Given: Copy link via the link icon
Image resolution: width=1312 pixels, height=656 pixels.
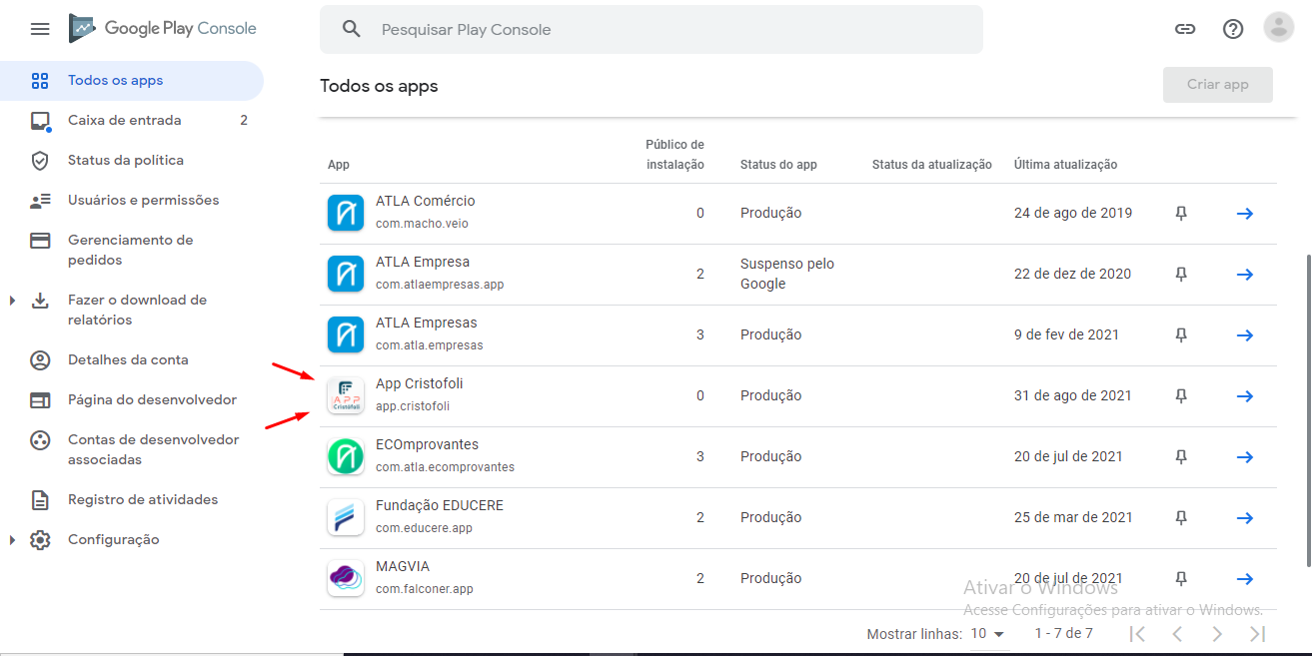Looking at the screenshot, I should tap(1185, 29).
